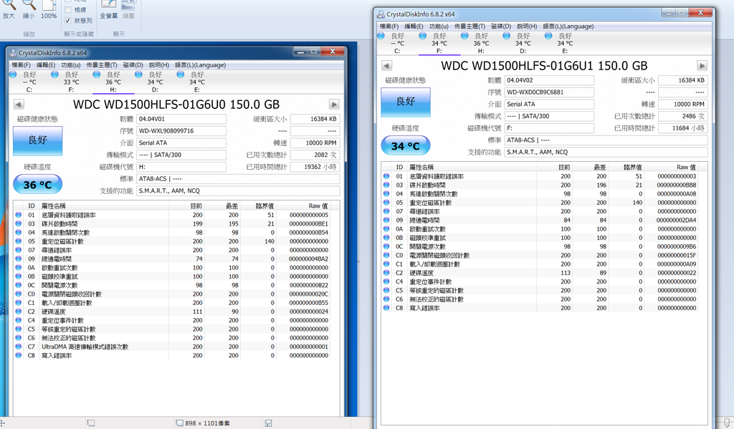Screen dimensions: 734x429
Task: Go to next disk in left CrystalDiskInfo window
Action: 333,104
